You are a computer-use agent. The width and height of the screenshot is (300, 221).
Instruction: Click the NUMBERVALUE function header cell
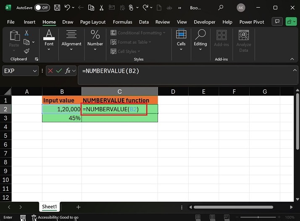coord(120,100)
